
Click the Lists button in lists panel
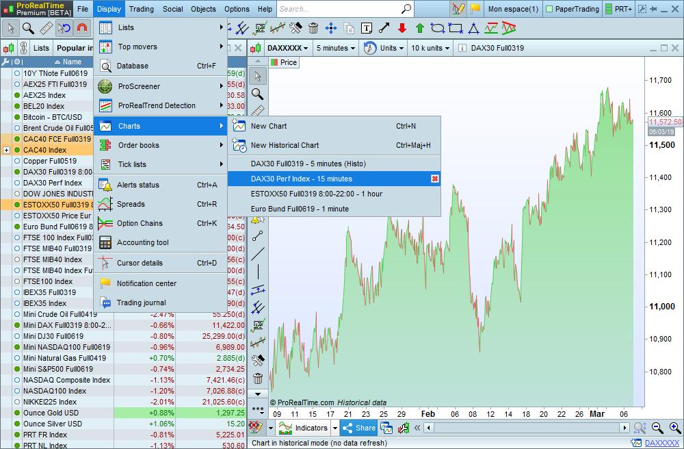pos(42,48)
